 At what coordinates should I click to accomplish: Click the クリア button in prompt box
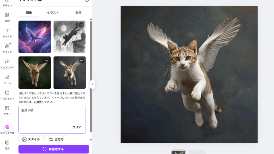77,127
